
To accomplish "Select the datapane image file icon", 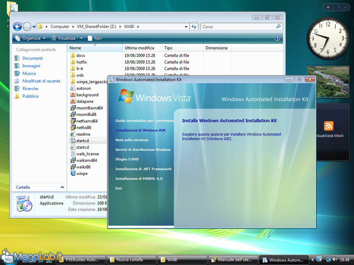I will 73,101.
